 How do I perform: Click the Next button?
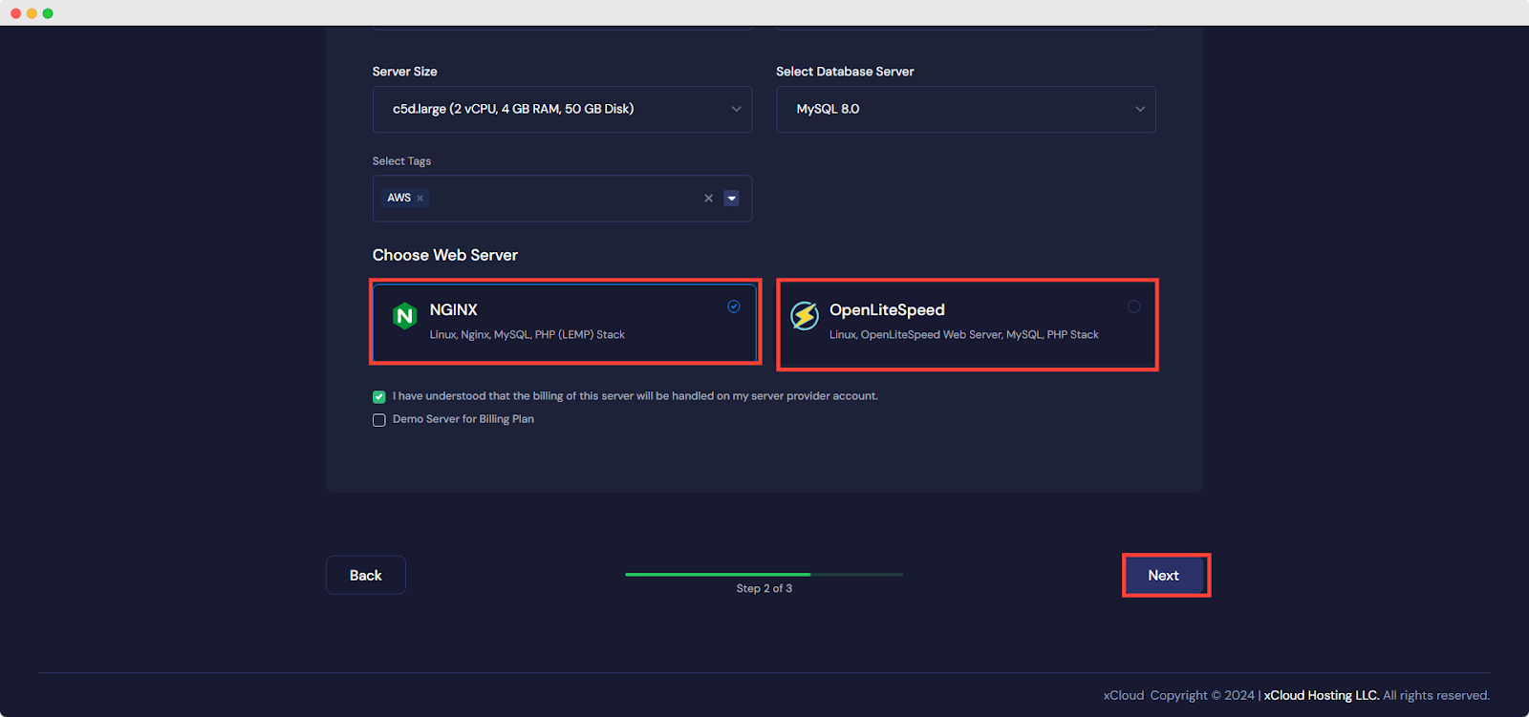pos(1163,575)
